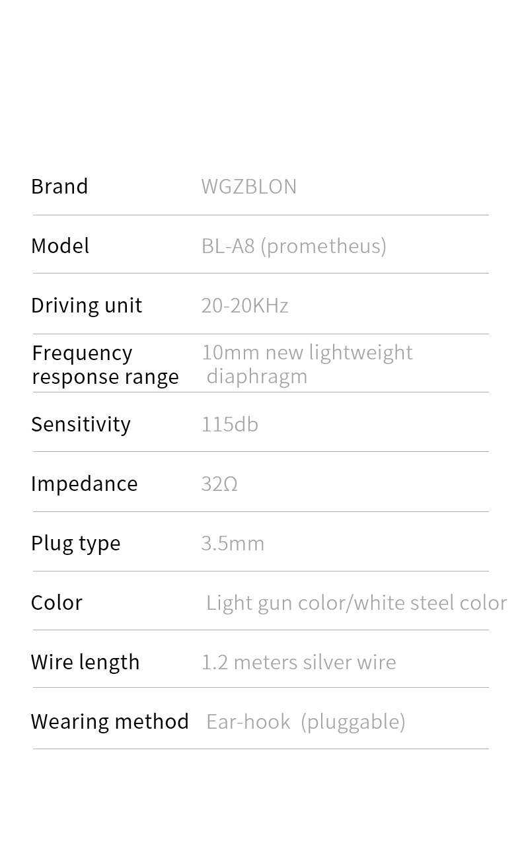Select the 1.2 meters silver wire text

point(299,662)
